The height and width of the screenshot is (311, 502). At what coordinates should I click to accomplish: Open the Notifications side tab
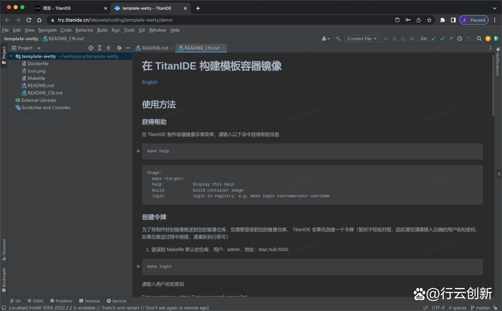(x=498, y=61)
